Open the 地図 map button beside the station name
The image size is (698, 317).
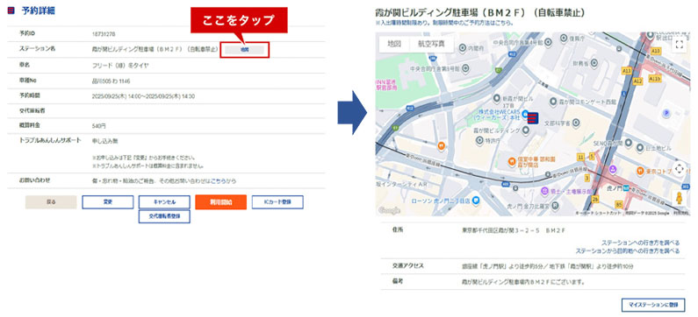[244, 50]
